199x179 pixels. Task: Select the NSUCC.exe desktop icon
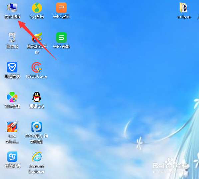pyautogui.click(x=37, y=67)
